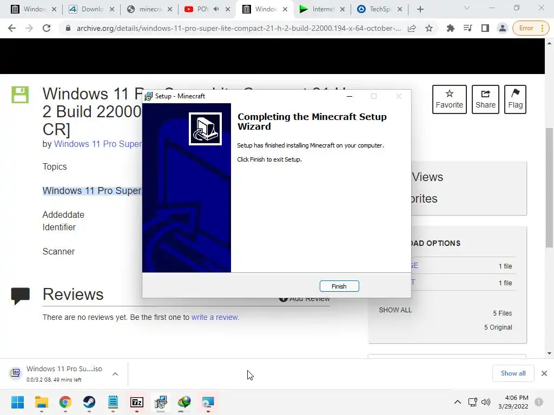Click the write a review link
Viewport: 554px width, 415px height.
(x=215, y=317)
